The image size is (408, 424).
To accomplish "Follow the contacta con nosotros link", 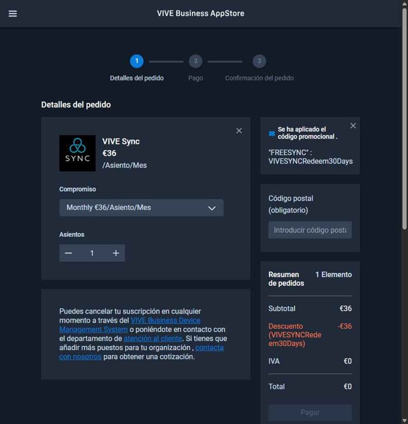I will [142, 352].
